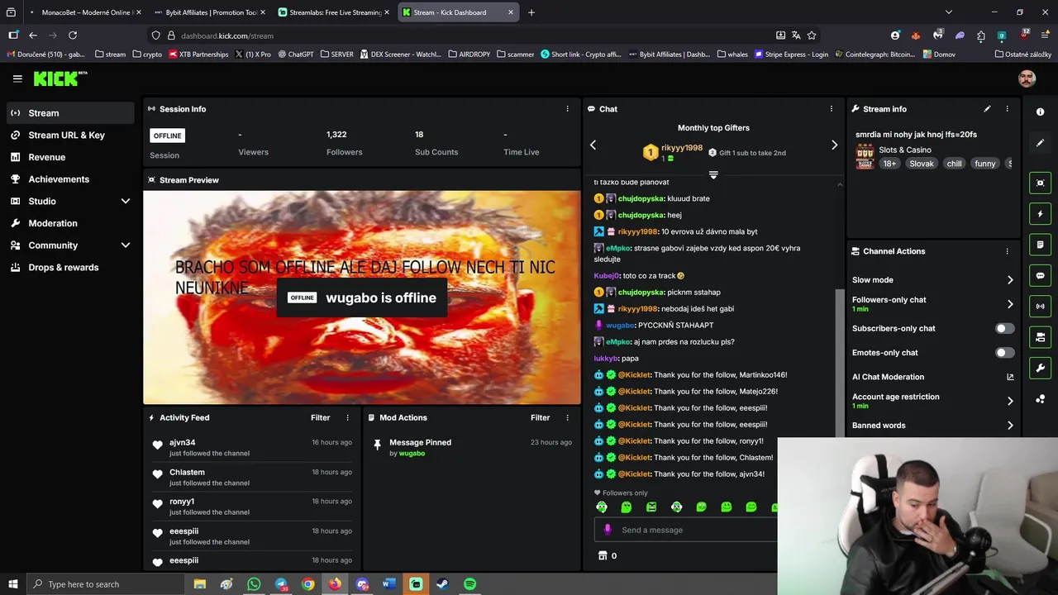Click the Windows Start button
1058x595 pixels.
(x=13, y=584)
